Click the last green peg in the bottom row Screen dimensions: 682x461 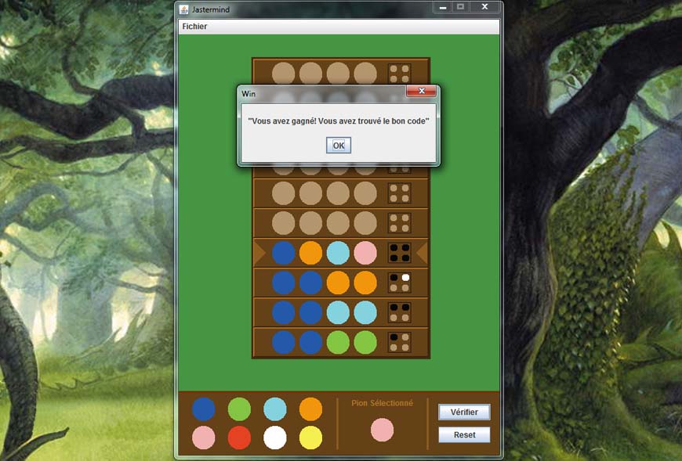(x=365, y=343)
